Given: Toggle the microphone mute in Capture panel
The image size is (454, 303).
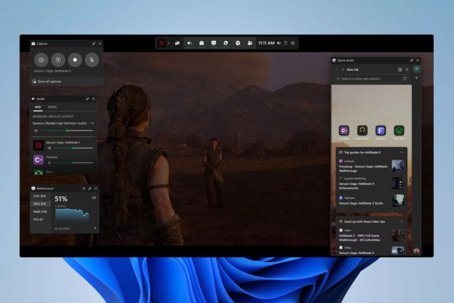Looking at the screenshot, I should coord(92,60).
